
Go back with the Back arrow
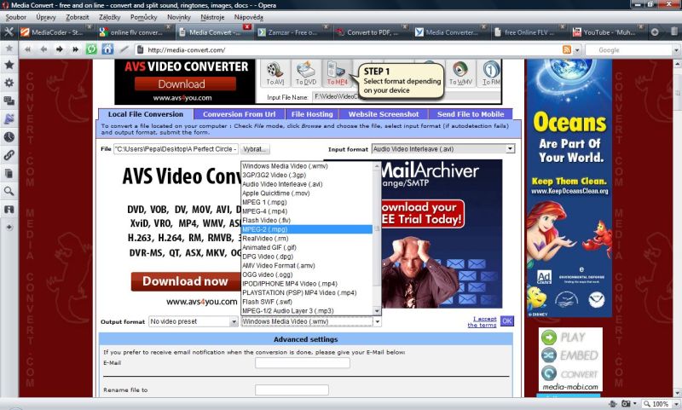[x=43, y=49]
